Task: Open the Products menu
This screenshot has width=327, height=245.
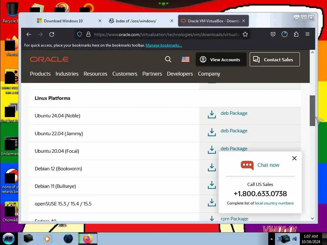Action: pos(40,74)
